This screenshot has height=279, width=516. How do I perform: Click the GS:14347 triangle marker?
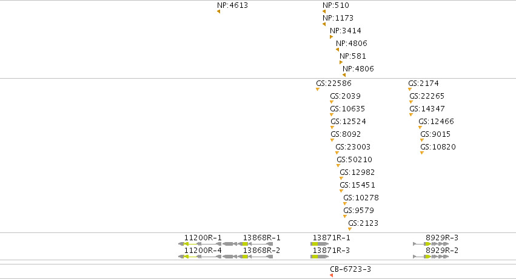pos(410,115)
